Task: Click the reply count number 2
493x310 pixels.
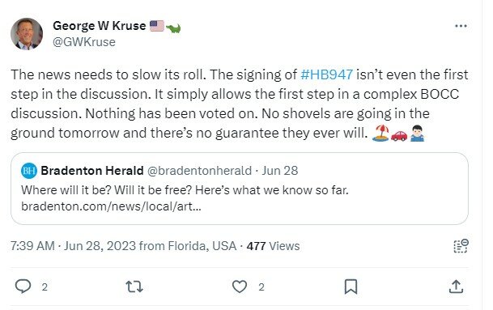Action: (x=45, y=287)
